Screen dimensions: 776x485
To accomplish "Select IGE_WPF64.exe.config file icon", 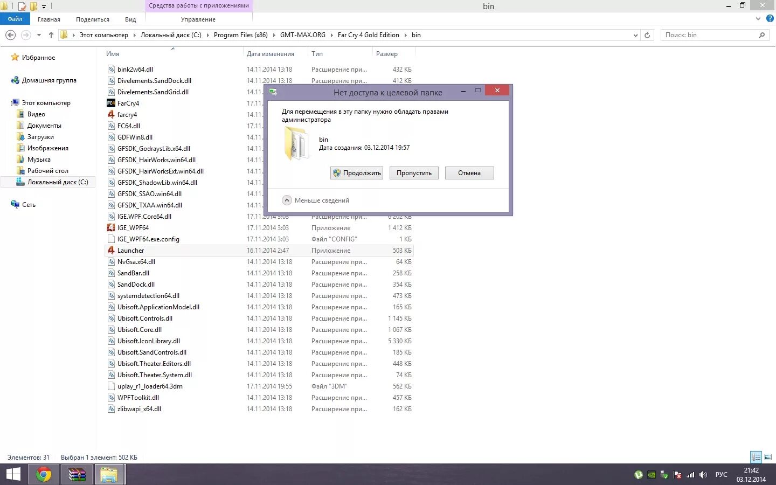I will coord(111,239).
